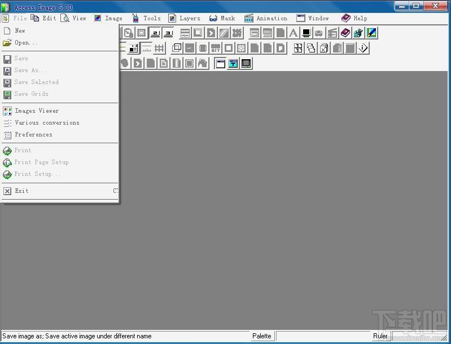Click the cascade windows toolbar icon

(311, 48)
